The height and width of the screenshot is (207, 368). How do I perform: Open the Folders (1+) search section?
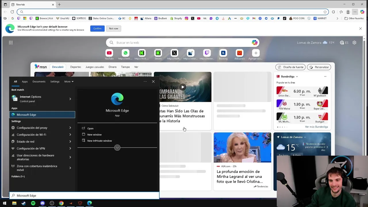(18, 176)
